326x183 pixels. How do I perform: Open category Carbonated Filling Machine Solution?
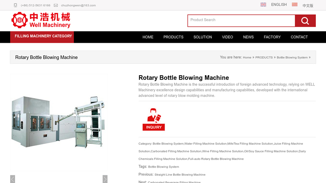pos(176,151)
